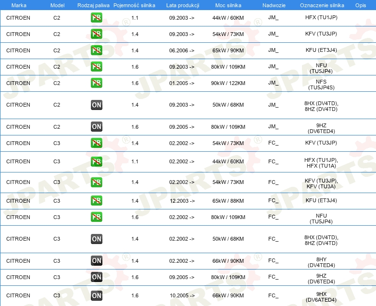Image resolution: width=376 pixels, height=306 pixels.
Task: Select CITROEN in the NFS (TU5JP4S) row
Action: point(18,83)
